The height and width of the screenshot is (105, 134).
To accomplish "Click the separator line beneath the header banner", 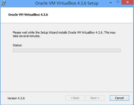I will click(x=67, y=23).
